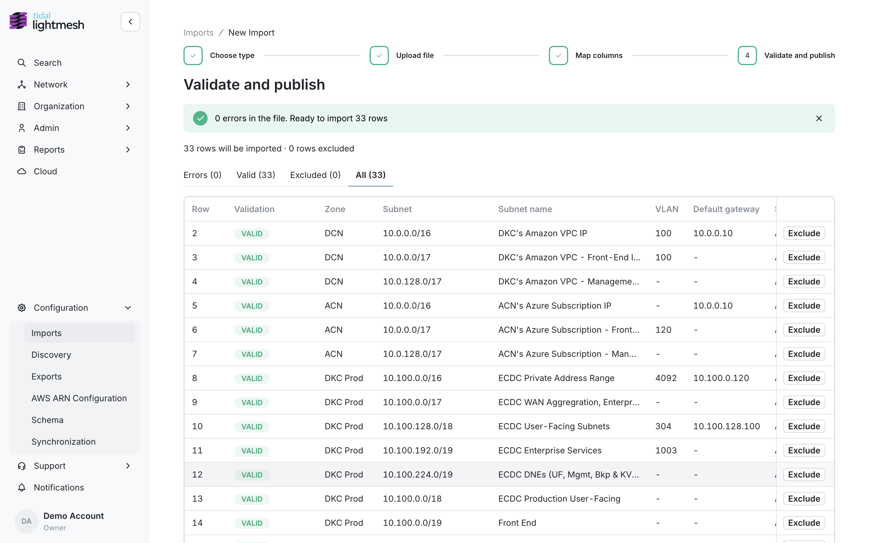Switch to the Excluded (0) tab
Viewport: 869px width, 543px height.
315,175
